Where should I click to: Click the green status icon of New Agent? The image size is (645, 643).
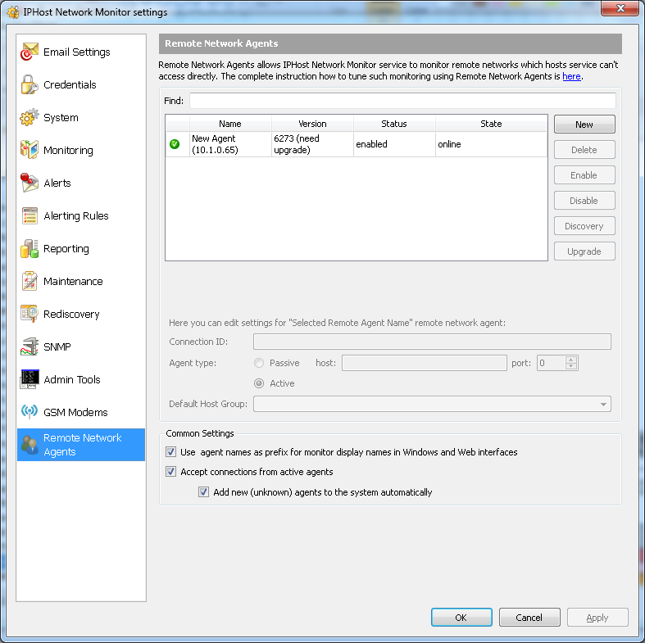click(175, 144)
